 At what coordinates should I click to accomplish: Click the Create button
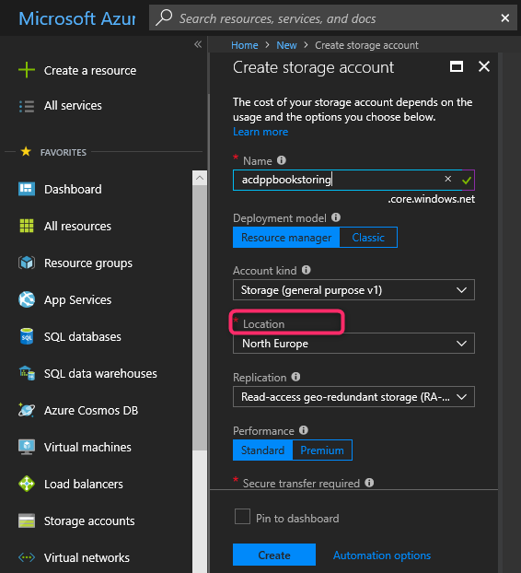[x=274, y=555]
